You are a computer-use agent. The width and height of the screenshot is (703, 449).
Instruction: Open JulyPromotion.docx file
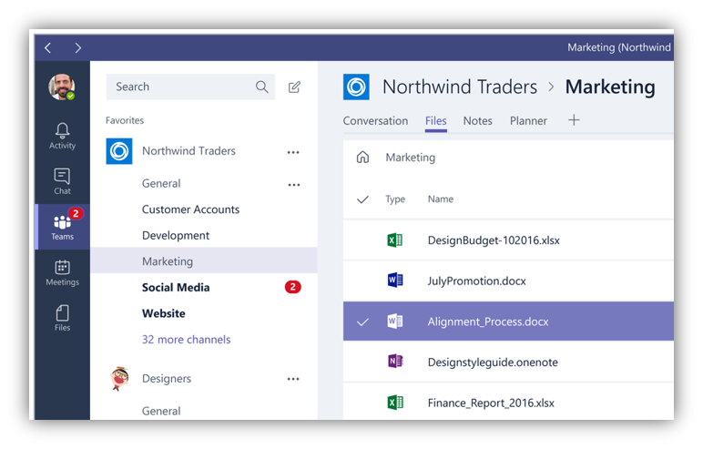[476, 281]
